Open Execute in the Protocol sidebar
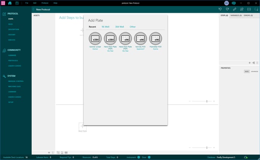Screen dimensions: 260x160 [x=12, y=40]
